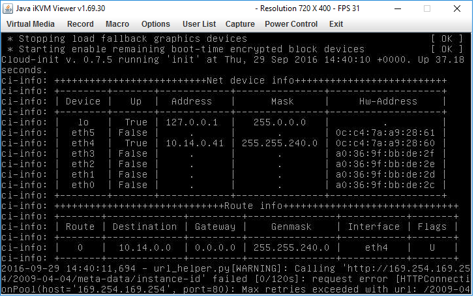
Task: Click hardware address 0c:c4:7a:a9:28:60
Action: click(385, 143)
